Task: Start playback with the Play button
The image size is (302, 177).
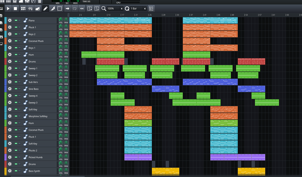Action: click(8, 9)
